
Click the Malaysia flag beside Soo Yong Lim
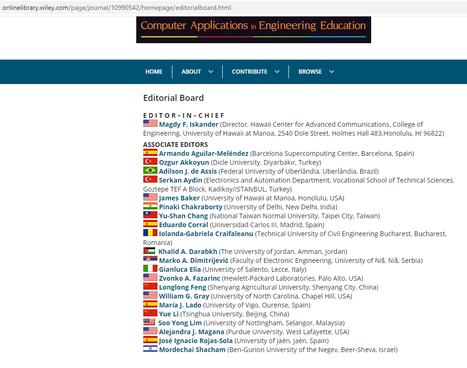pyautogui.click(x=150, y=322)
